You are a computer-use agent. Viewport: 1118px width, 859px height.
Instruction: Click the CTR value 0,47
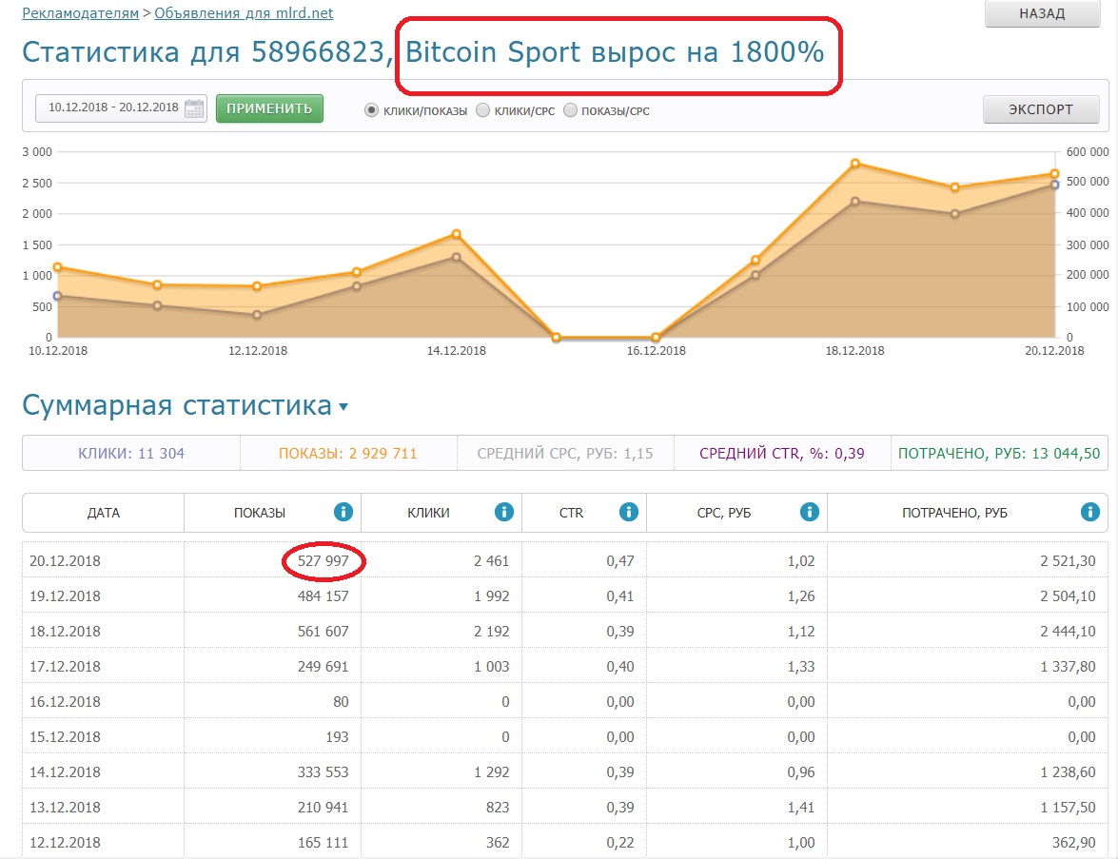[x=620, y=561]
